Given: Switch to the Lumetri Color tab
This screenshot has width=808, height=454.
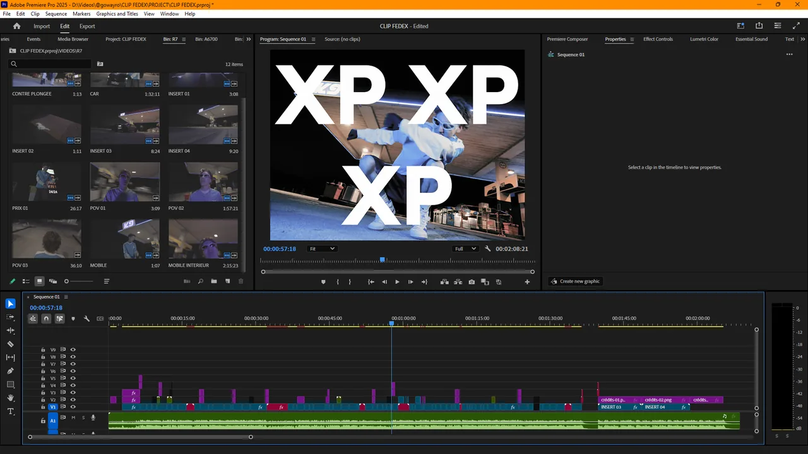Looking at the screenshot, I should click(704, 39).
